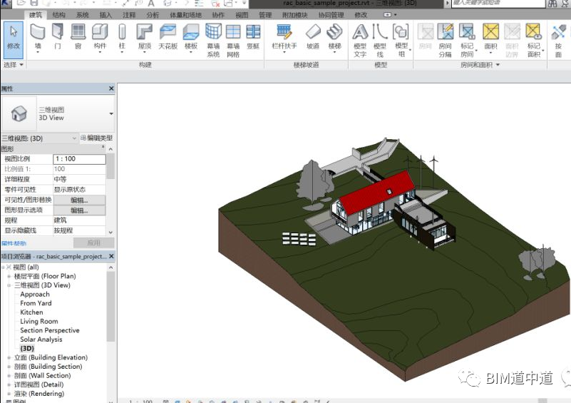Expand the 立面 (Building Elevation) node
This screenshot has height=403, width=571.
(x=9, y=357)
